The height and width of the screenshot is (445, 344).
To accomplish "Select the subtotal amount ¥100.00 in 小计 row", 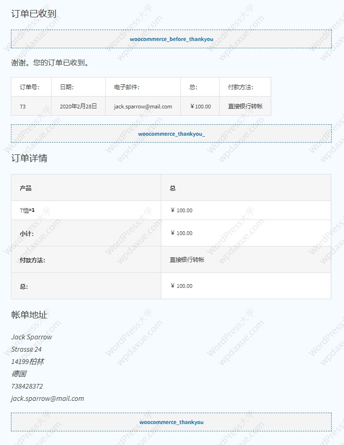I will (x=181, y=233).
